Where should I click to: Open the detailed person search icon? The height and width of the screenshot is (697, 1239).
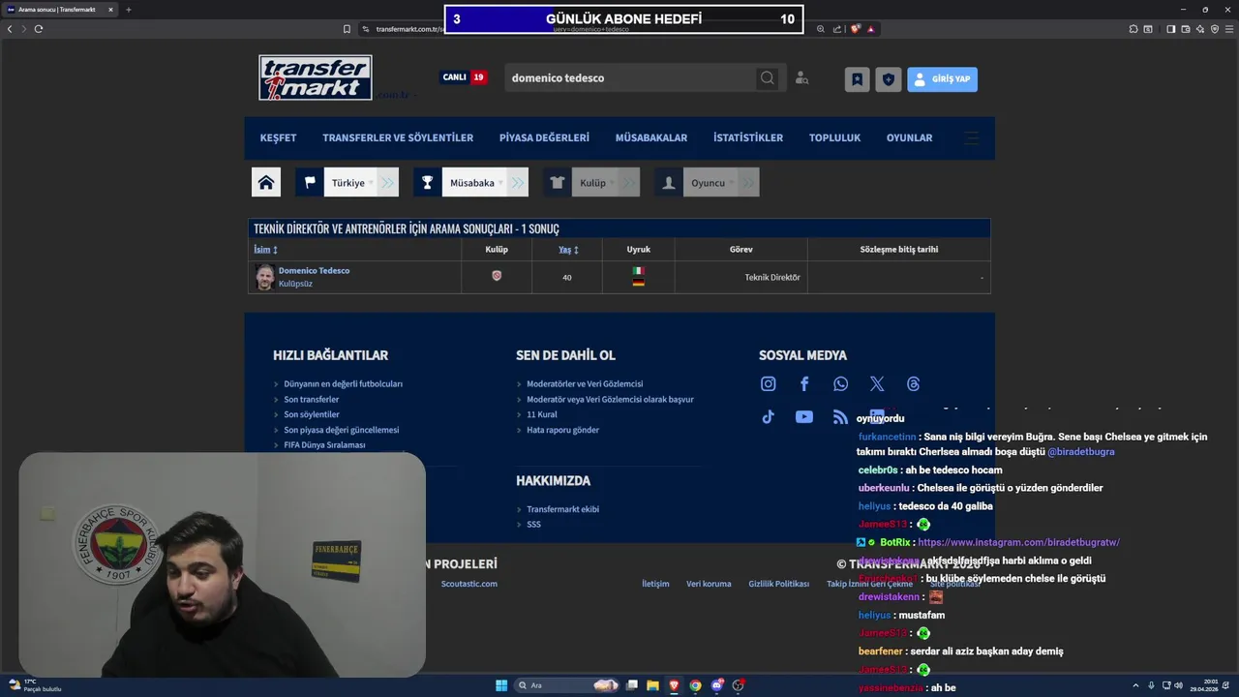pyautogui.click(x=801, y=78)
